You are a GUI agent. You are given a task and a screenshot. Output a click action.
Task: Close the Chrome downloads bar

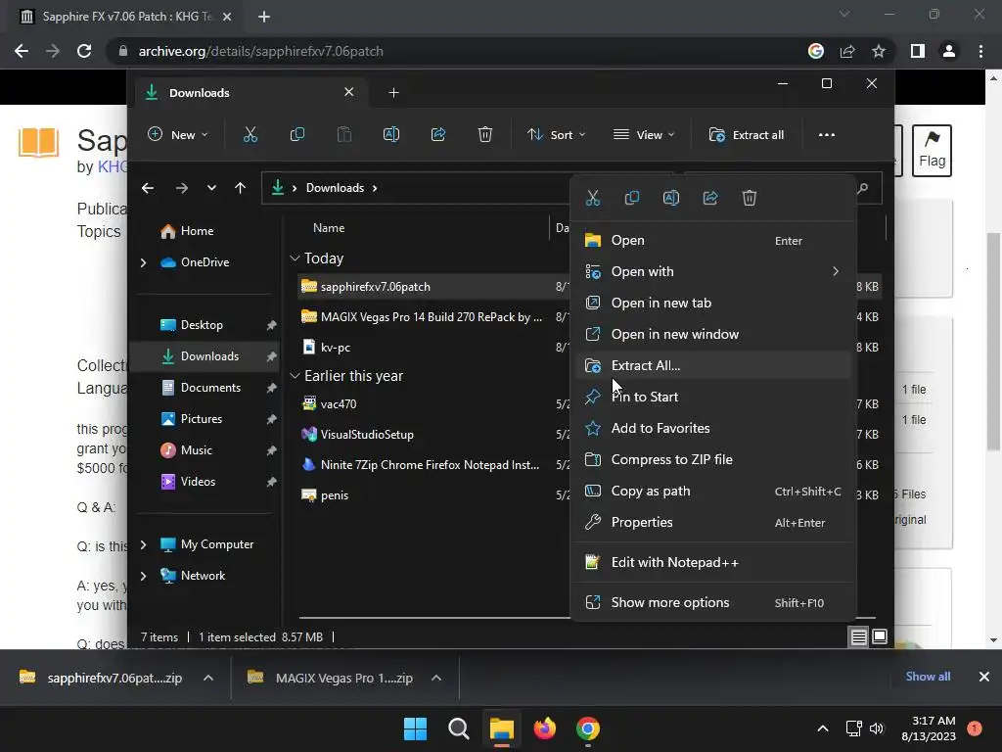984,677
